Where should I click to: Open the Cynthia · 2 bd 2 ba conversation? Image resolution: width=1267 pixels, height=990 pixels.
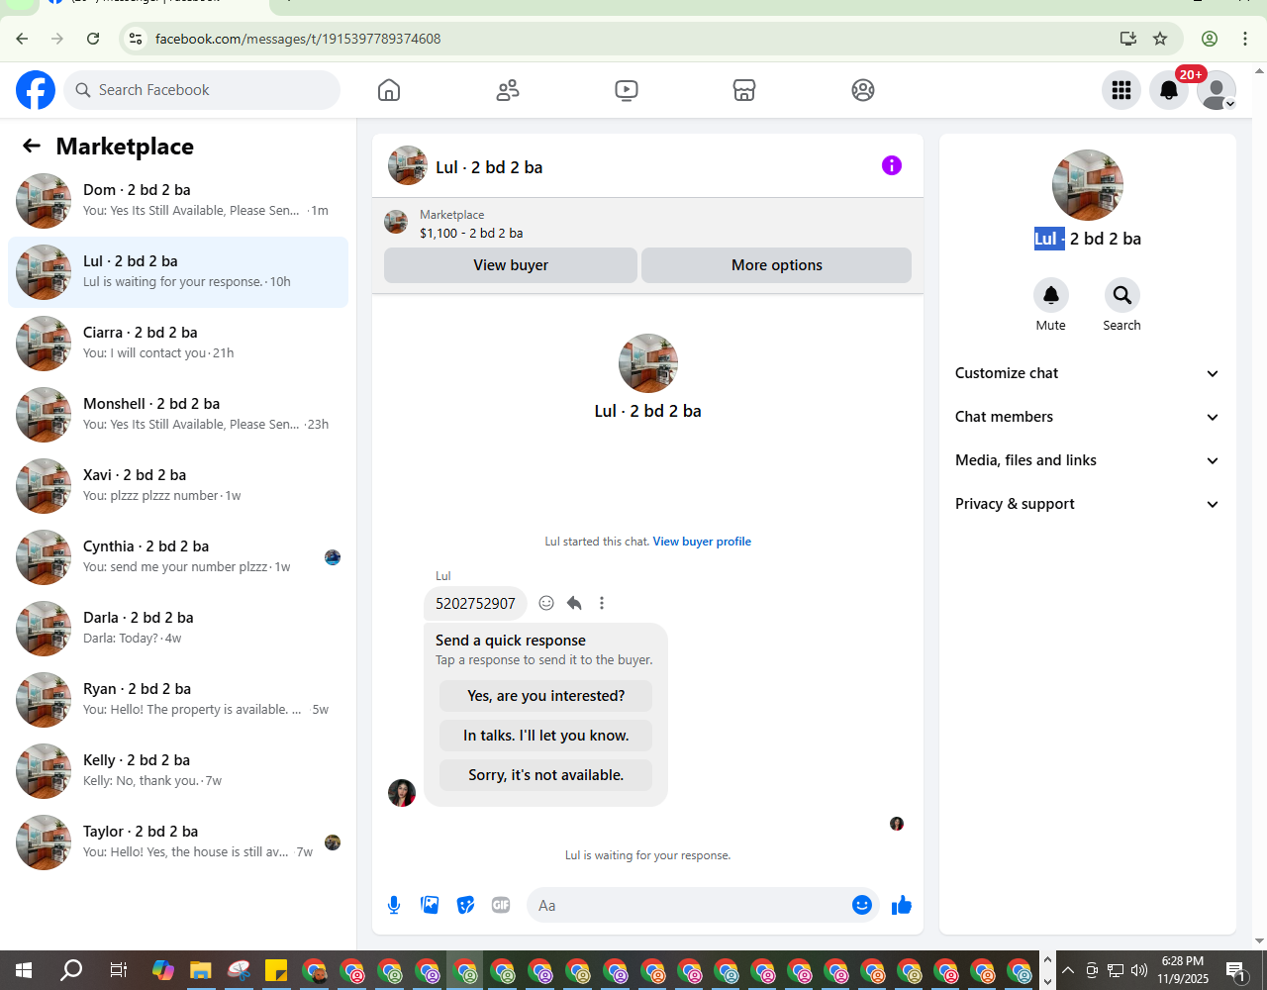pos(178,557)
